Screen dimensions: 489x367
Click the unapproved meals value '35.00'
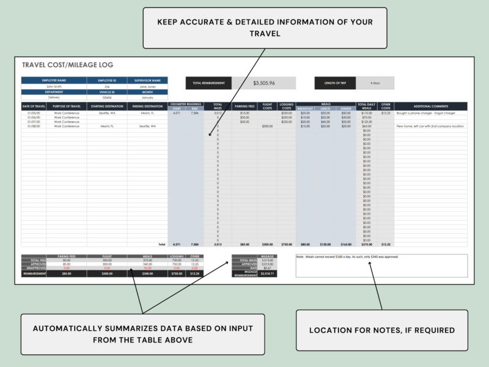pyautogui.click(x=147, y=268)
